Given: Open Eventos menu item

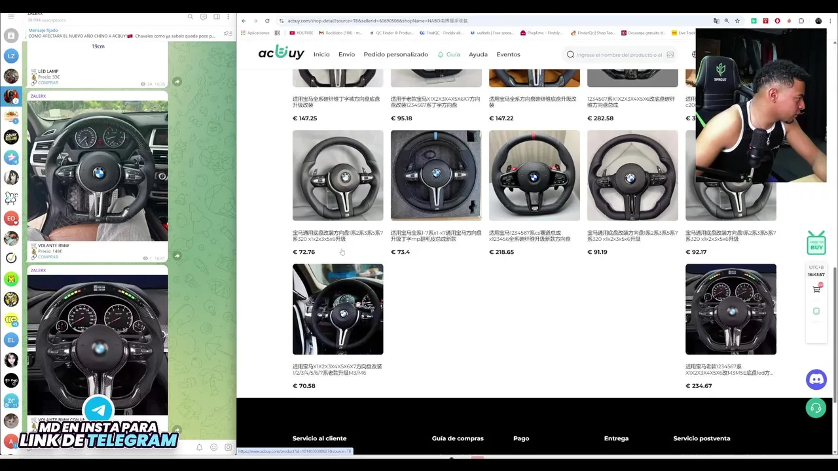Looking at the screenshot, I should click(x=508, y=54).
